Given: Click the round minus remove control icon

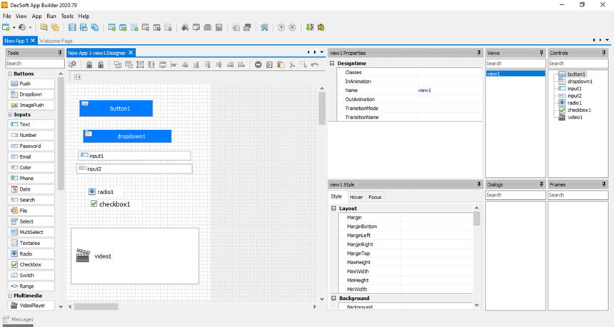Looking at the screenshot, I should tap(258, 65).
